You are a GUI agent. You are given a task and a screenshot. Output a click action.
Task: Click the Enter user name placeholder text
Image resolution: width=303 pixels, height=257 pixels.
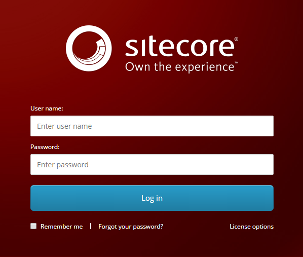point(64,126)
